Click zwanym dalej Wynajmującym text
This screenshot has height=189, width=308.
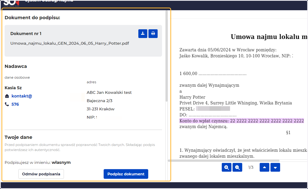pos(209,85)
